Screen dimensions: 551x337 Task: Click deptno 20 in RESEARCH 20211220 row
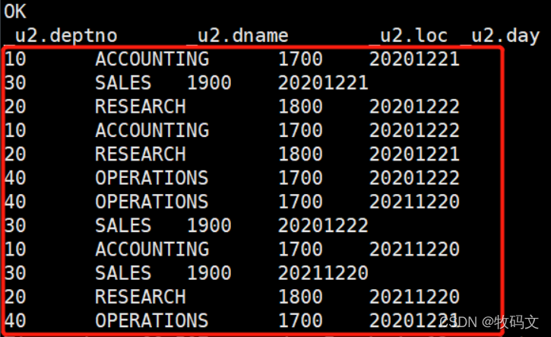tap(15, 297)
